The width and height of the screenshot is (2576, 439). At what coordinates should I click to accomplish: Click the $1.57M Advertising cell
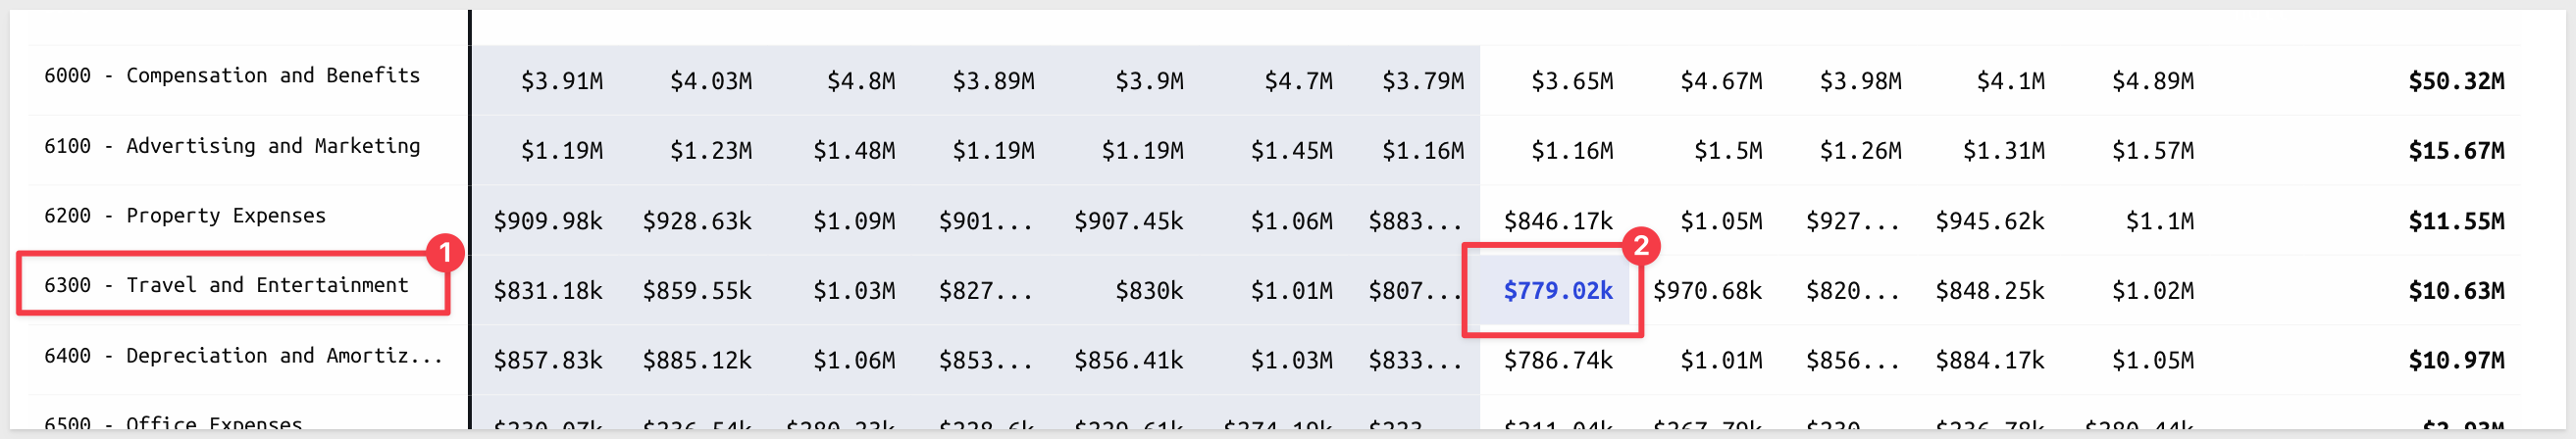(2152, 151)
